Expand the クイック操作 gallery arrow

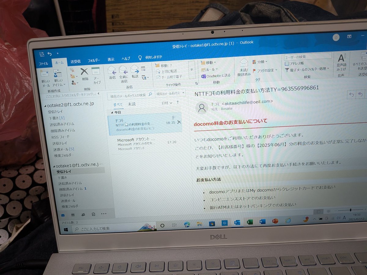[x=192, y=70]
